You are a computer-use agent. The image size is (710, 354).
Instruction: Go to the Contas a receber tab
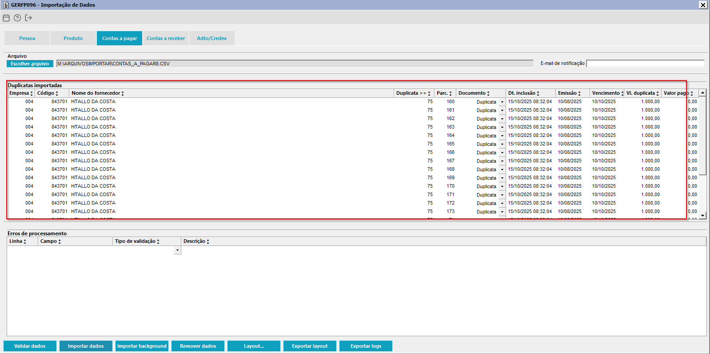[166, 38]
